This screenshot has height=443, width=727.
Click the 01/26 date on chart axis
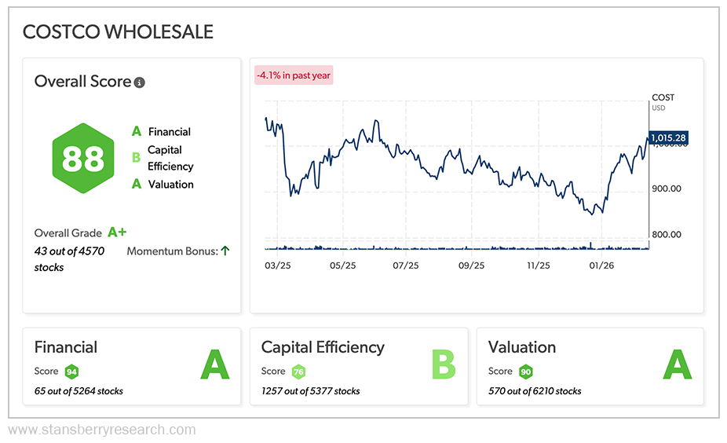[601, 265]
